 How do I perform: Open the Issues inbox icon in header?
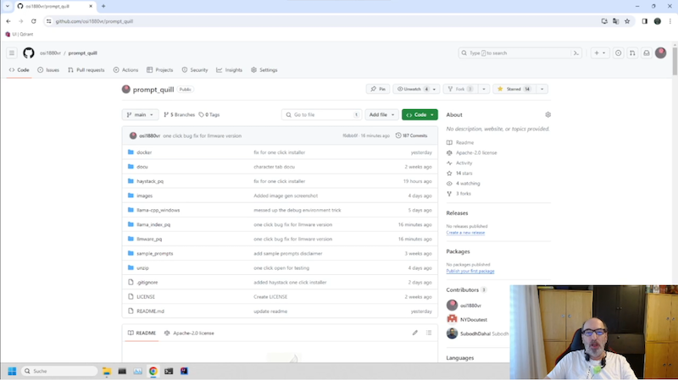(x=619, y=53)
